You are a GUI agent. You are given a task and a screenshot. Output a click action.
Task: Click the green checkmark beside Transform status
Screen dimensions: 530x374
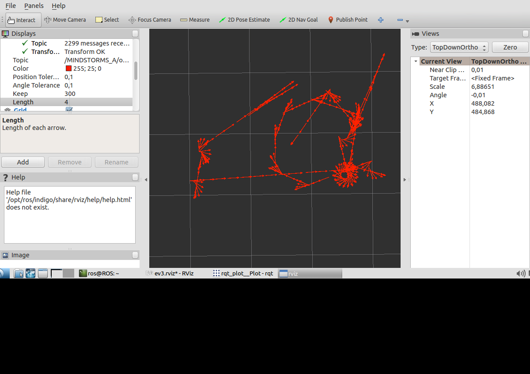tap(25, 52)
